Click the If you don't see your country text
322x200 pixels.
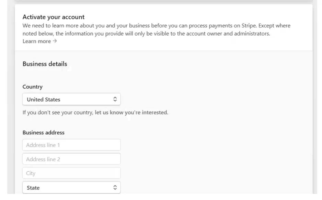coord(58,112)
